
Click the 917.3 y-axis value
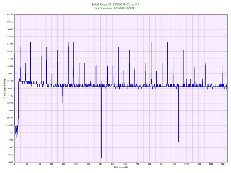click(x=11, y=155)
